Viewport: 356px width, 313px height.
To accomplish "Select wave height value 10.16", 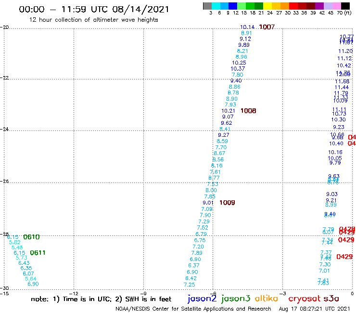I will (x=335, y=152).
